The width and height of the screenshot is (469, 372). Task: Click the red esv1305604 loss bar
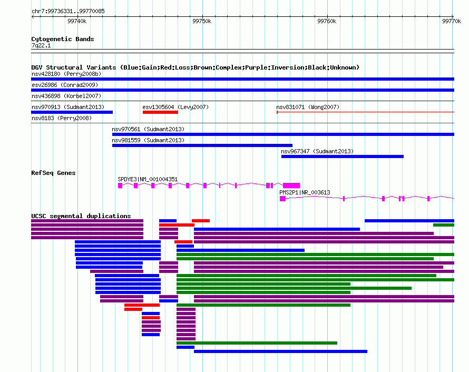(x=160, y=112)
